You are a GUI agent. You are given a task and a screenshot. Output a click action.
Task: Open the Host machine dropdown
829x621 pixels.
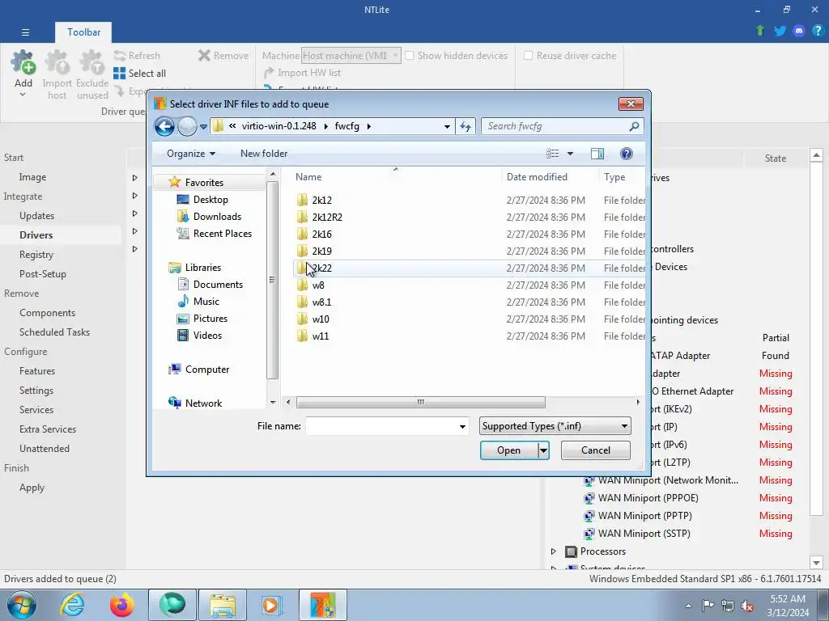(351, 56)
